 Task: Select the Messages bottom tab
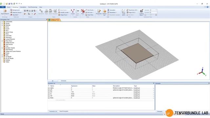tap(160, 111)
